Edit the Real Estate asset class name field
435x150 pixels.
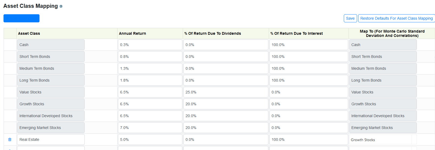pos(51,139)
